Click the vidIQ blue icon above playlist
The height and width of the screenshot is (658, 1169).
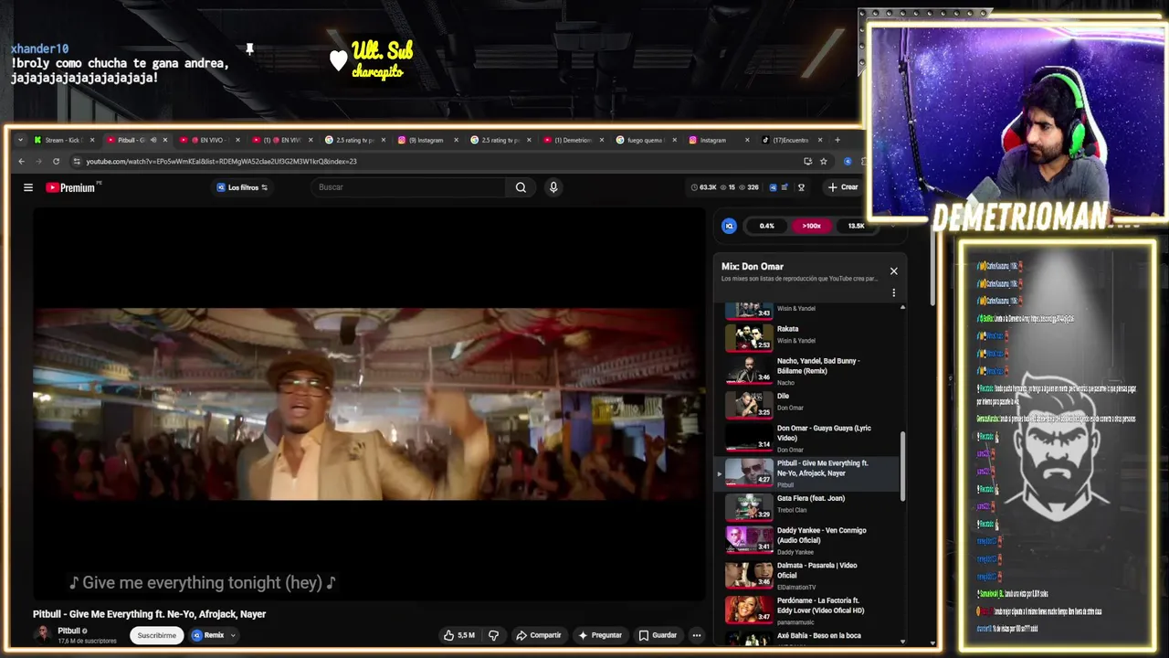(x=729, y=226)
